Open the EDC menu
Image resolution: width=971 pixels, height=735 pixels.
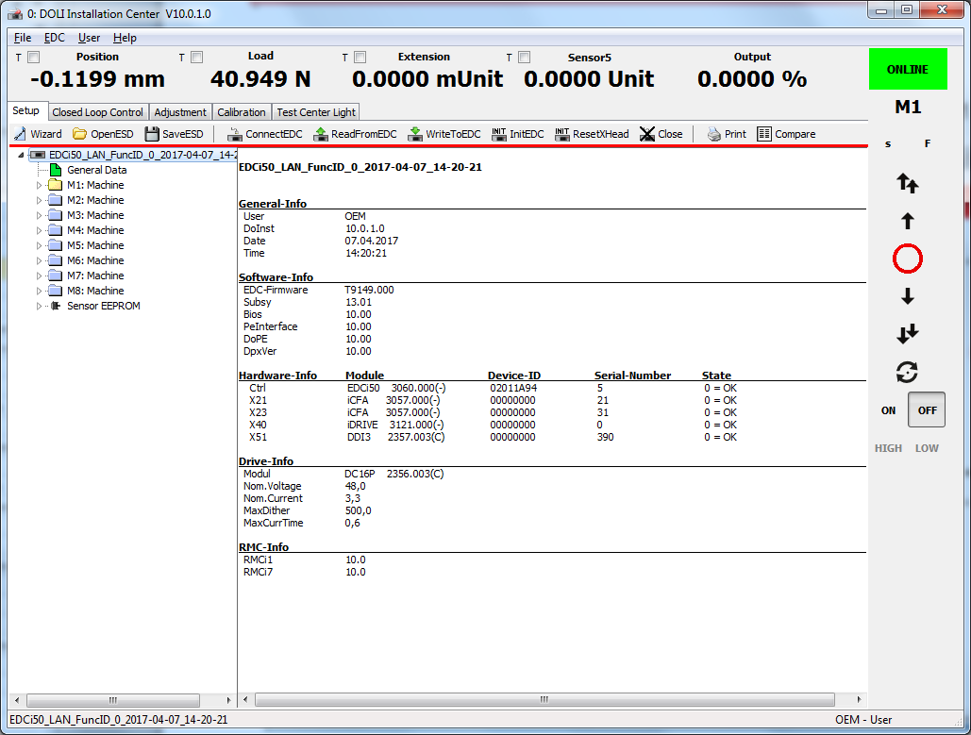[x=55, y=38]
